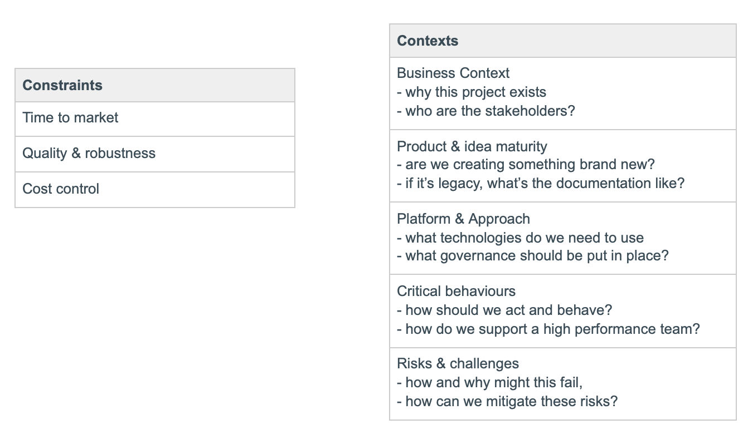Click the 'Cost control' cell

61,189
